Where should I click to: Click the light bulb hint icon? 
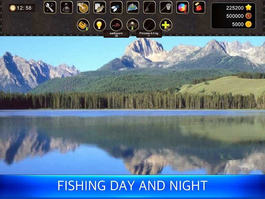100,25
